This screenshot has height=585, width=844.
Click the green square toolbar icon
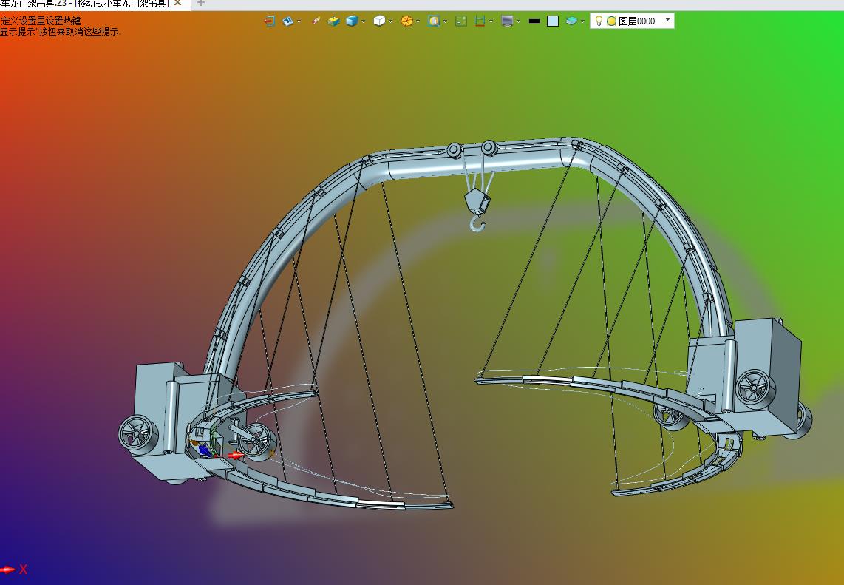pos(461,21)
